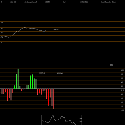Click the "-100" MR axis label
This screenshot has width=125, height=125.
point(122,110)
